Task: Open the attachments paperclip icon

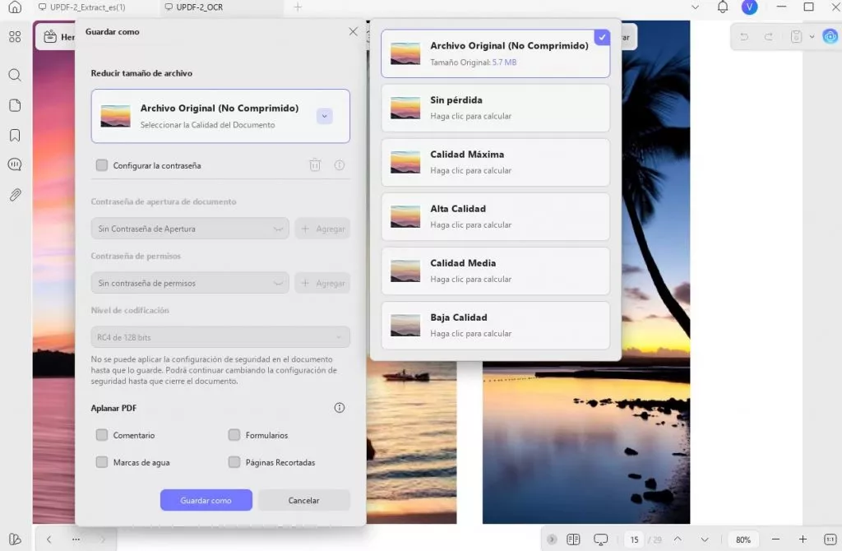Action: [15, 194]
